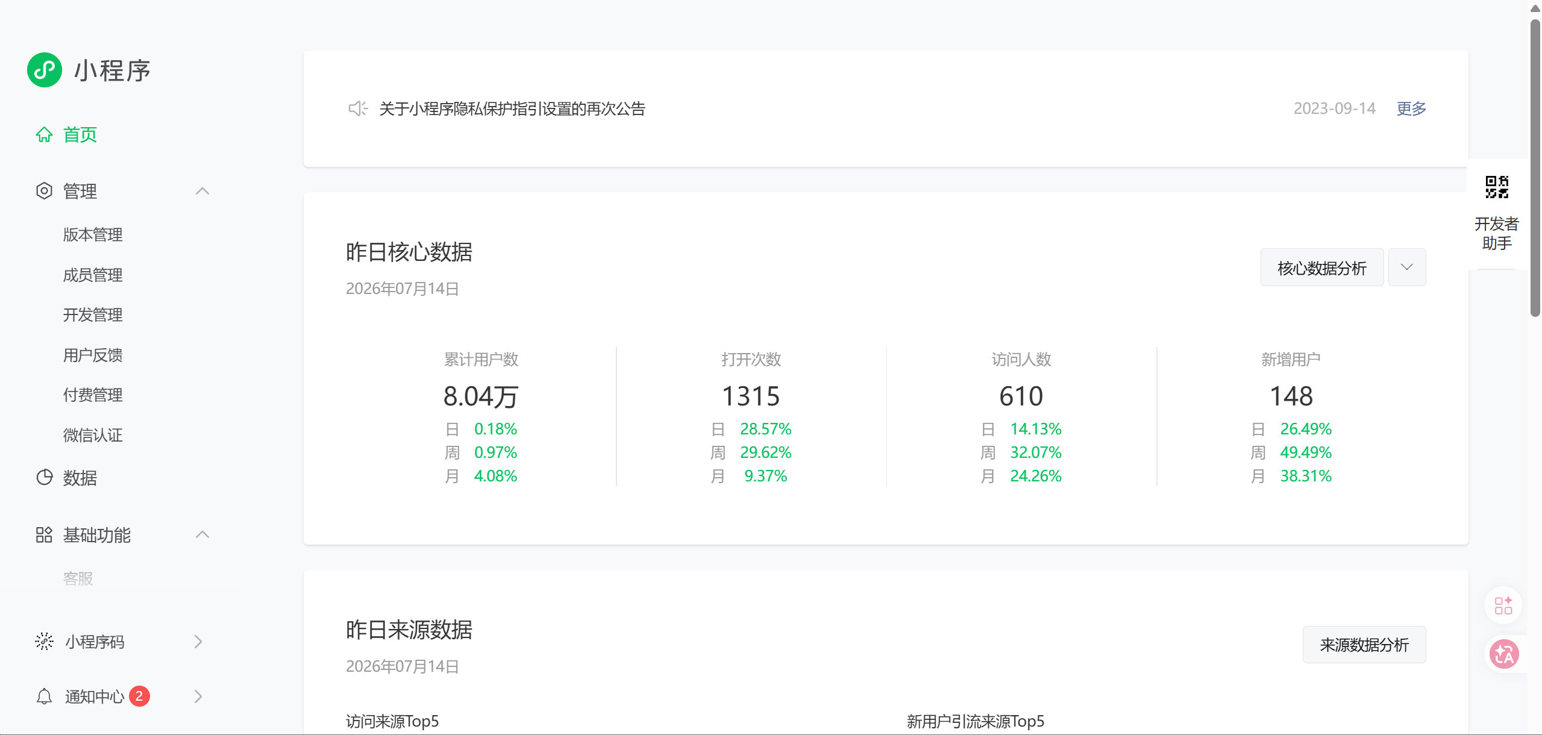Screen dimensions: 1542x735
Task: Click the 来源数据分析 button
Action: click(1364, 645)
